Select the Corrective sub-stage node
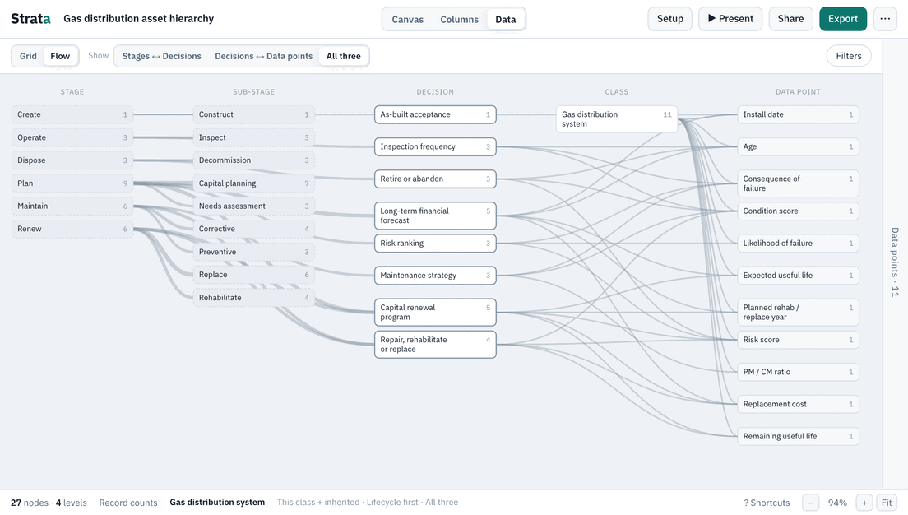The height and width of the screenshot is (515, 908). (253, 229)
